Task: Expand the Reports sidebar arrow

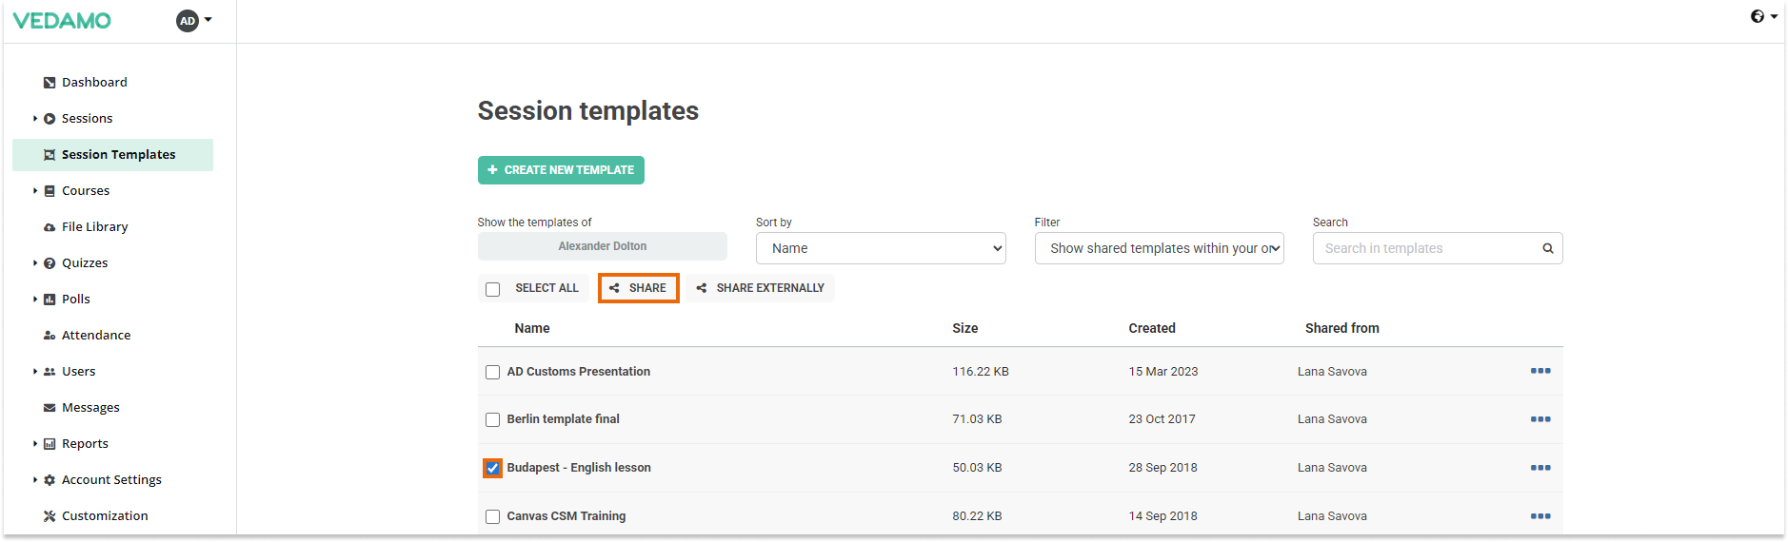Action: (35, 444)
